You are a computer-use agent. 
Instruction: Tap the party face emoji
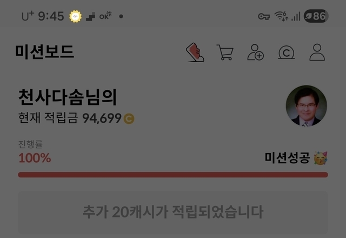pos(321,158)
